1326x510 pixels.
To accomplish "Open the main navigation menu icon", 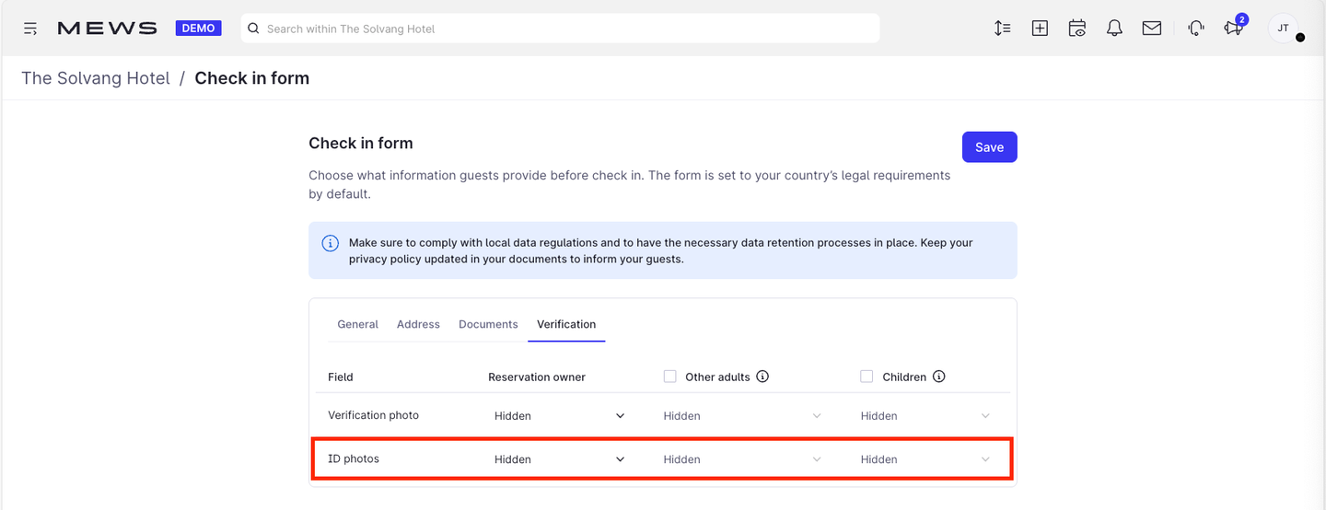I will (30, 29).
